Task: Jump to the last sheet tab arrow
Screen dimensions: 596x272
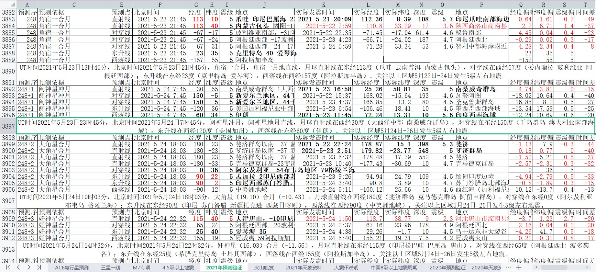Action: 39,267
